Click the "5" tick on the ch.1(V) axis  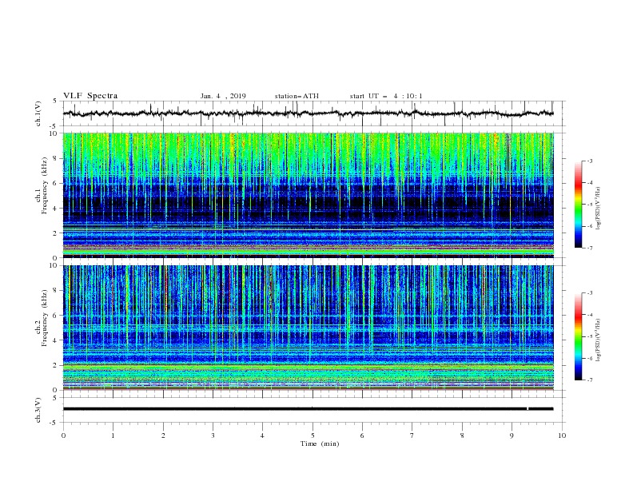coord(55,101)
